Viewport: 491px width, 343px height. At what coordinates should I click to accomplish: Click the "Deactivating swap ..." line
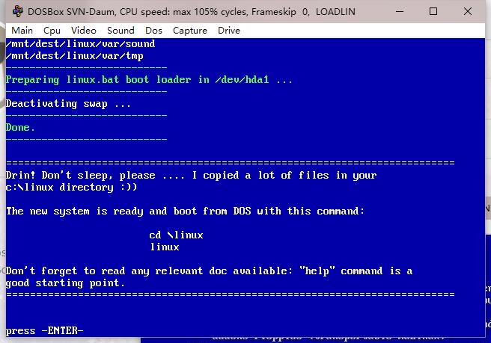(x=68, y=103)
